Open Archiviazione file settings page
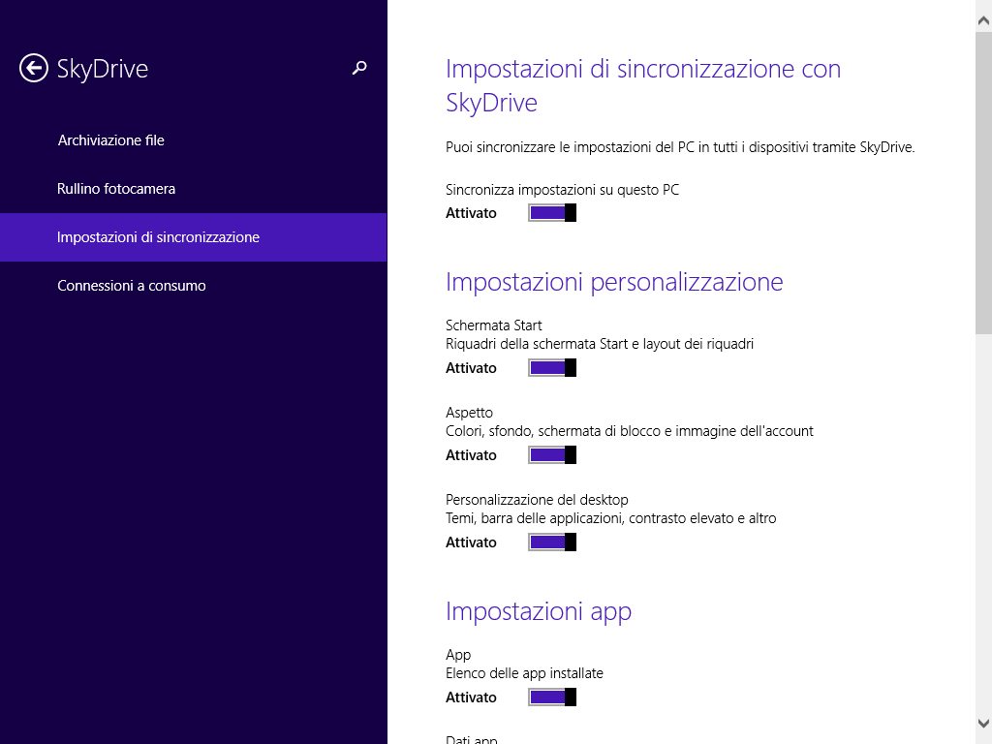 111,140
